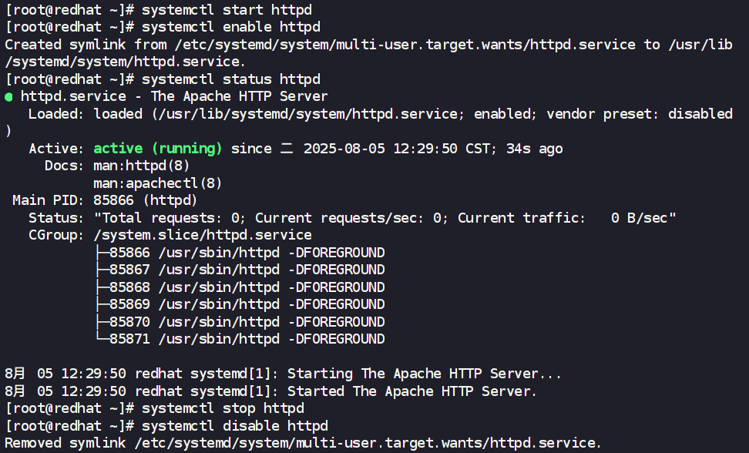Select the 85870 httpd process tree entry

pyautogui.click(x=247, y=322)
